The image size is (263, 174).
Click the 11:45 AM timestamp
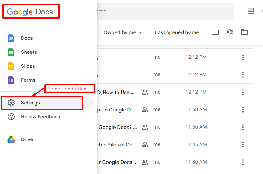tap(196, 144)
